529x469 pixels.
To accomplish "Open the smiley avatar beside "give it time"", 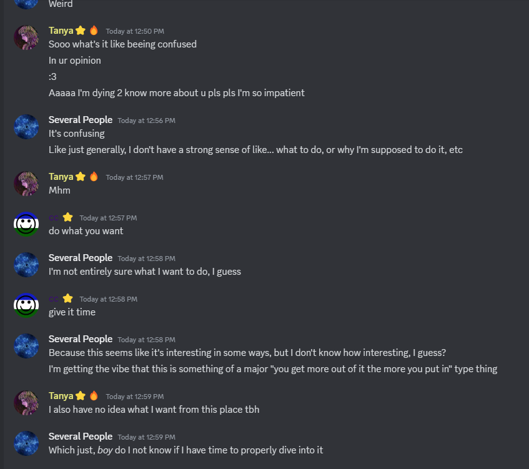I will [x=26, y=305].
